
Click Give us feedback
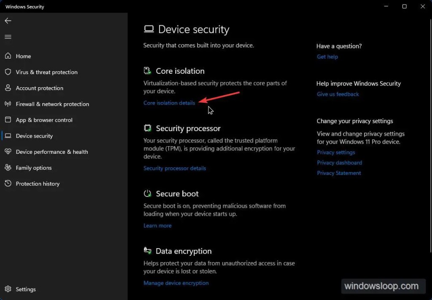click(x=337, y=94)
